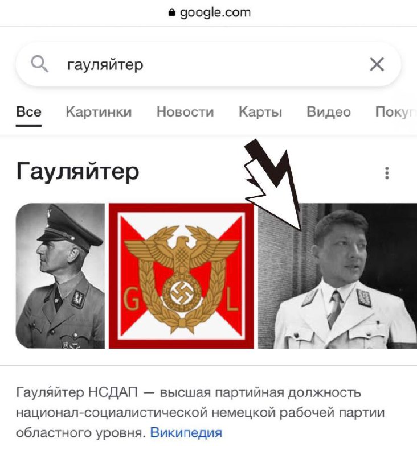417x455 pixels.
Task: Select the Все tab
Action: 29,112
